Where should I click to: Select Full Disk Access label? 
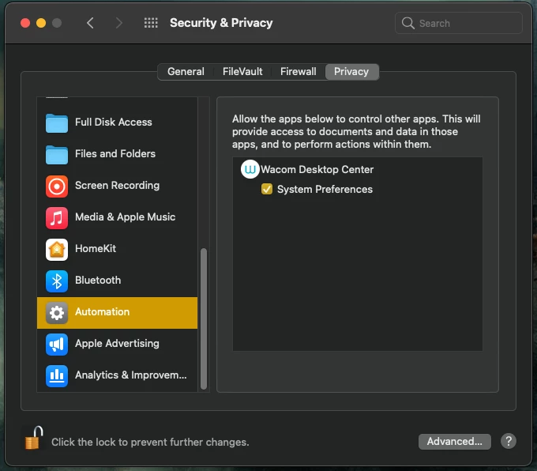pyautogui.click(x=114, y=122)
